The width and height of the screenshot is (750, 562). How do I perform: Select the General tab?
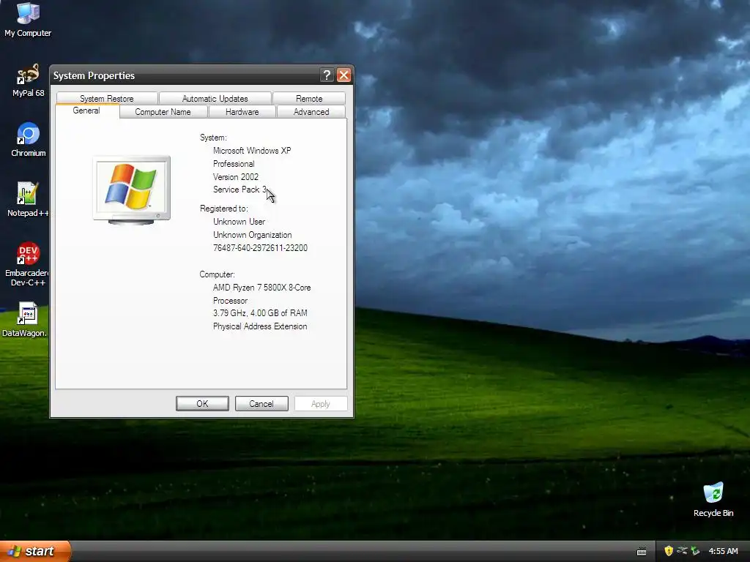click(86, 110)
